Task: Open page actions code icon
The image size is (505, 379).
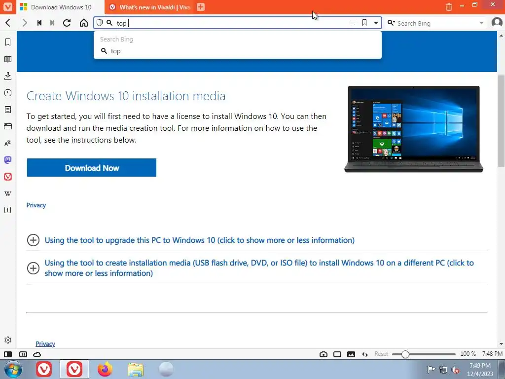Action: 365,354
